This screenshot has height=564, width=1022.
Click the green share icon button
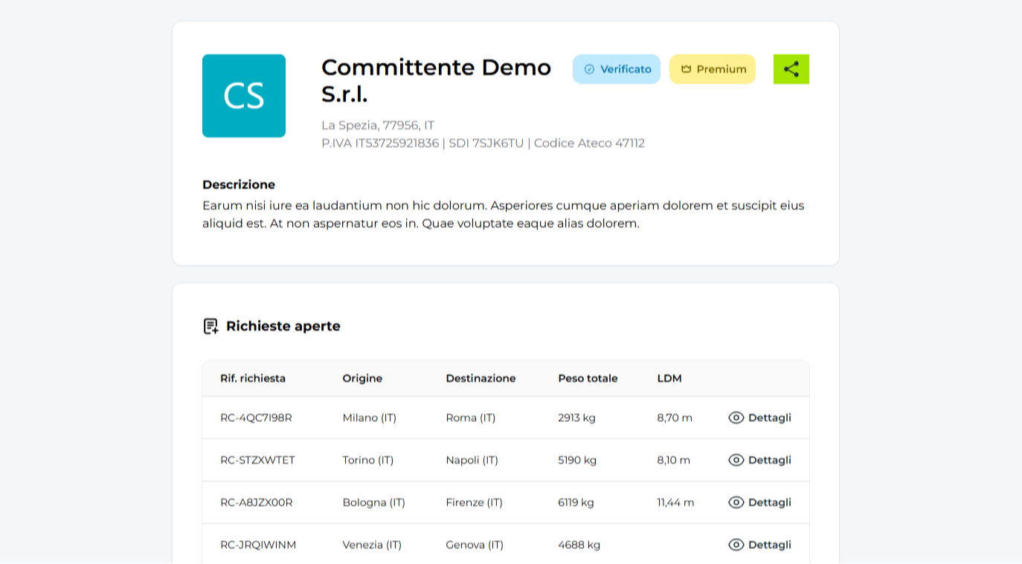coord(791,69)
